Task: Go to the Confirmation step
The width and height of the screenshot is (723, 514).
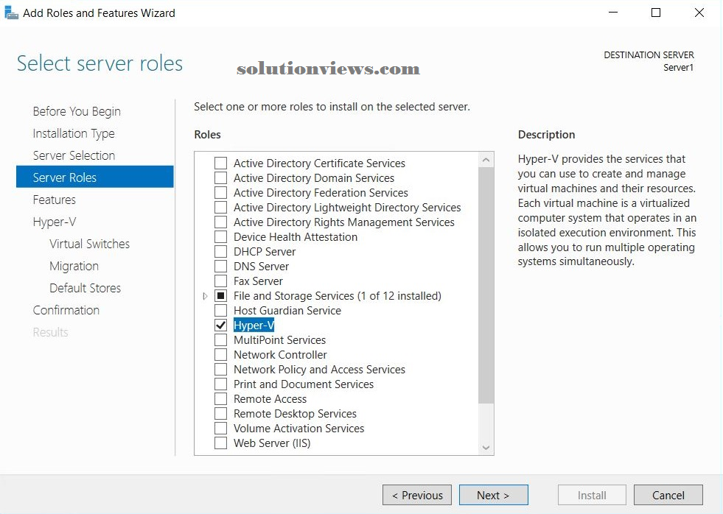Action: (x=66, y=311)
